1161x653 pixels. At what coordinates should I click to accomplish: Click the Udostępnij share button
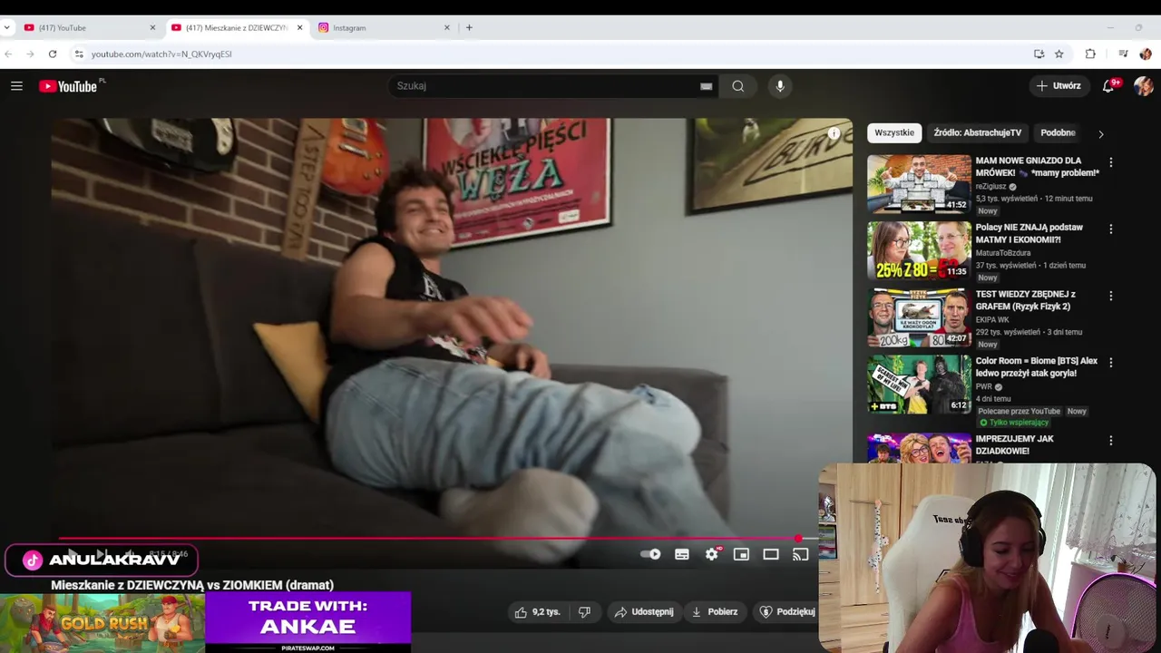point(644,612)
